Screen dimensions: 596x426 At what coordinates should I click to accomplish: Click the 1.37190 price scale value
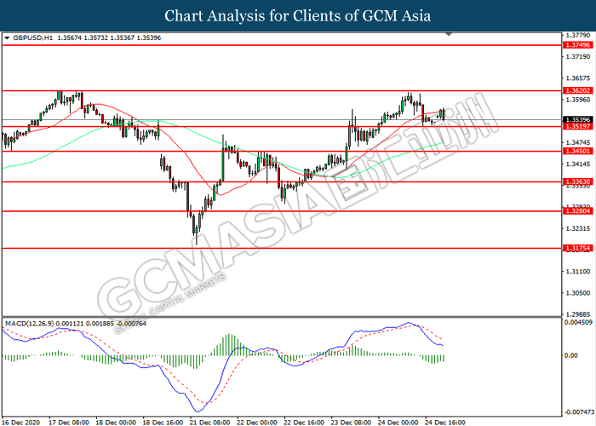pos(578,57)
